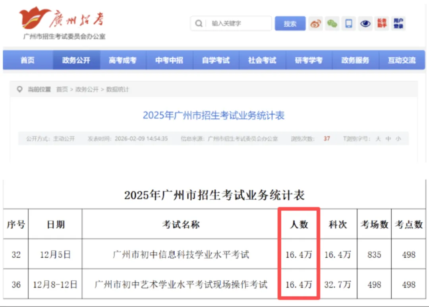
Task: Select the 中 medium font size option
Action: pos(388,138)
